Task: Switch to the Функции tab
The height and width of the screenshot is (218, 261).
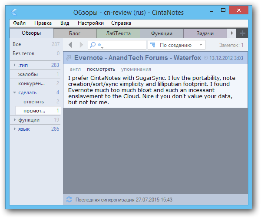Action: point(162,33)
